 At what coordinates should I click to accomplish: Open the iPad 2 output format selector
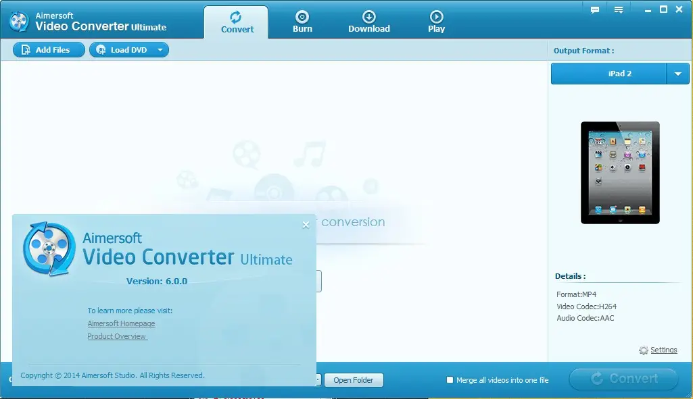[x=608, y=74]
